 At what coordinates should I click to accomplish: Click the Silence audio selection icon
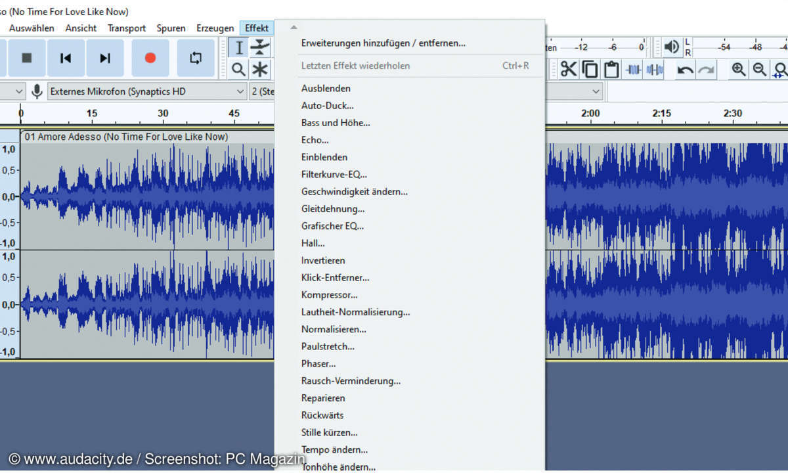pyautogui.click(x=655, y=69)
